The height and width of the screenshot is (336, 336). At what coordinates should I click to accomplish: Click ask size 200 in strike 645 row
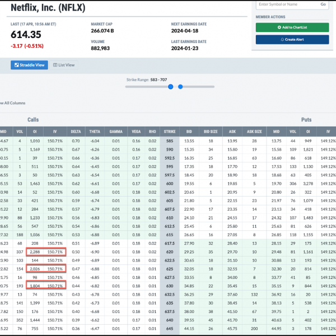click(254, 329)
